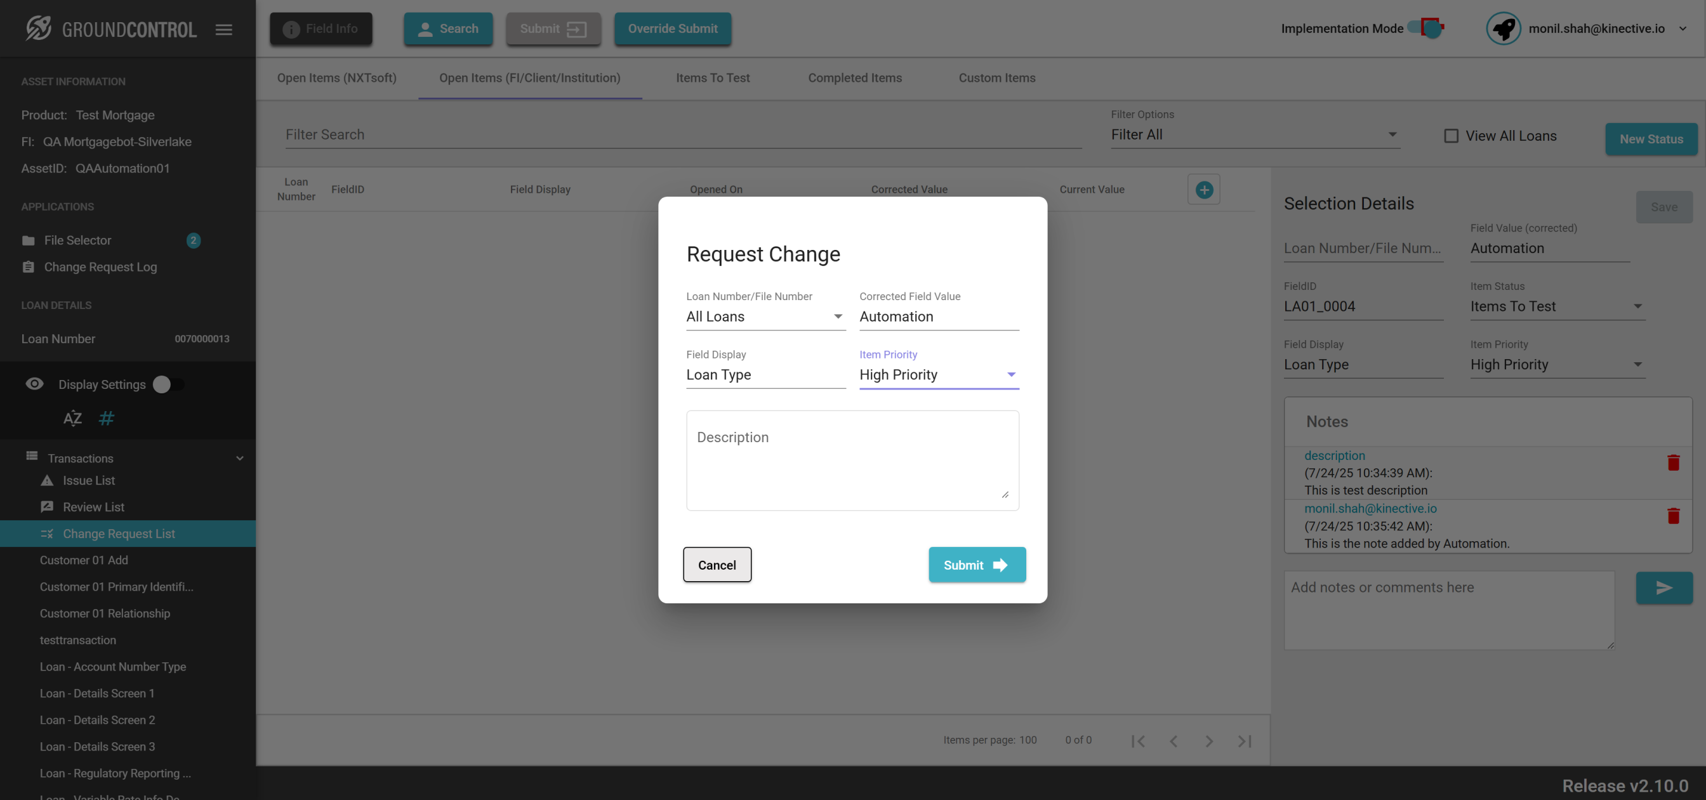Switch to the Items To Test tab

tap(712, 78)
